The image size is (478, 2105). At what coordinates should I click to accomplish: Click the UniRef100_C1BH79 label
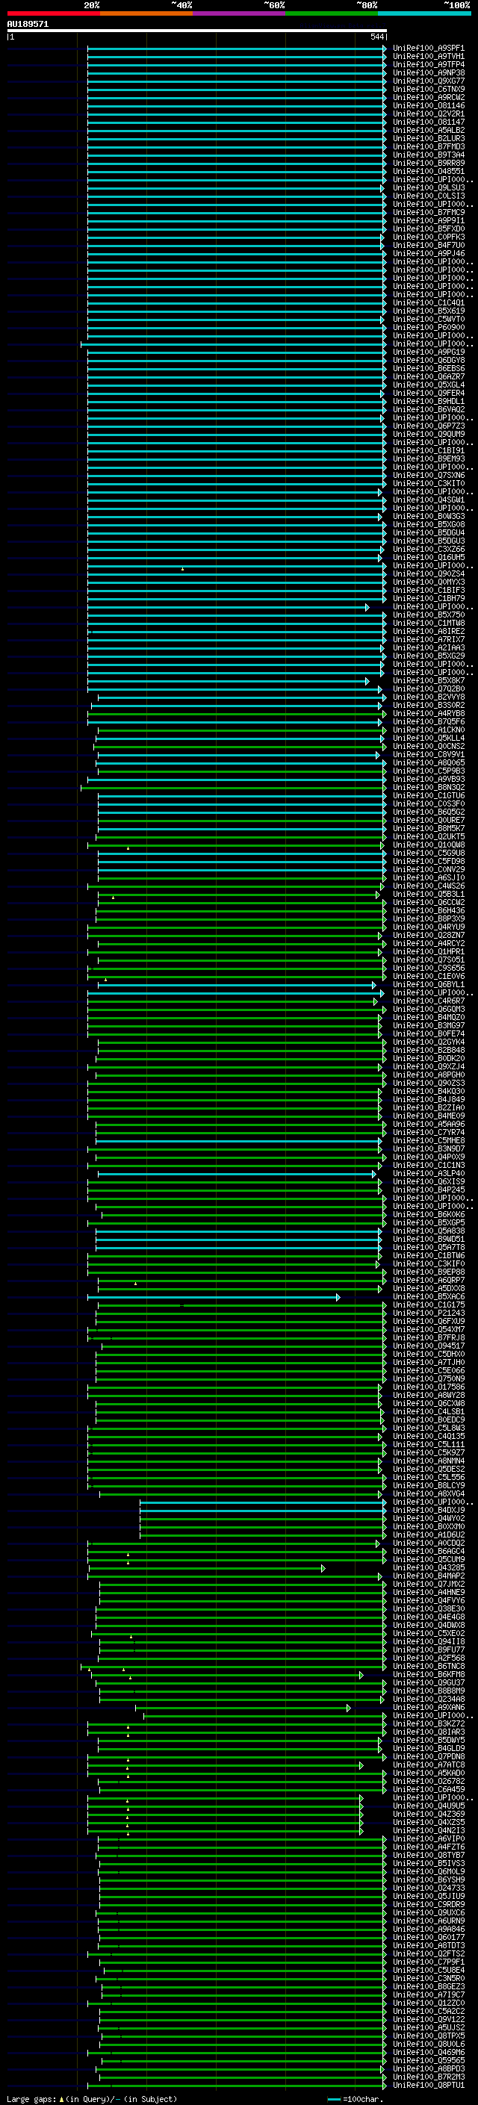(x=428, y=599)
